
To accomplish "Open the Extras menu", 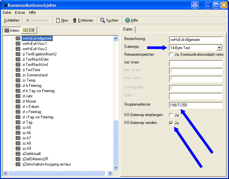I will click(x=20, y=12).
